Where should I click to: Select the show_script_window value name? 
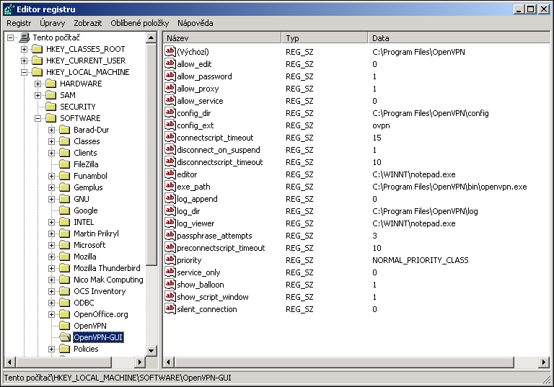pos(213,297)
